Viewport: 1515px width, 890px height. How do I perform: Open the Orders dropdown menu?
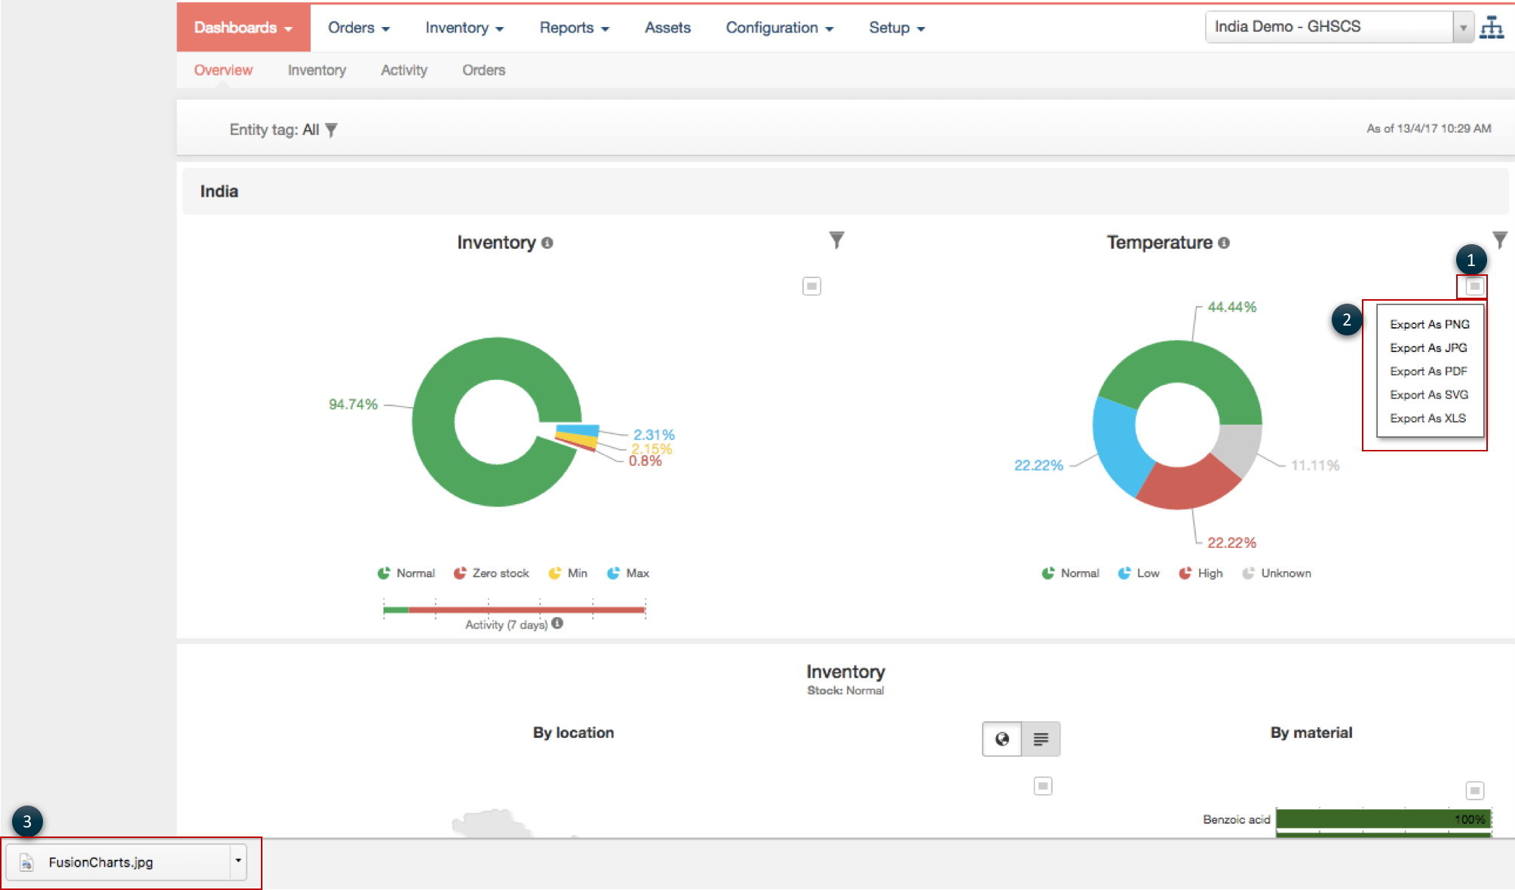pos(358,28)
